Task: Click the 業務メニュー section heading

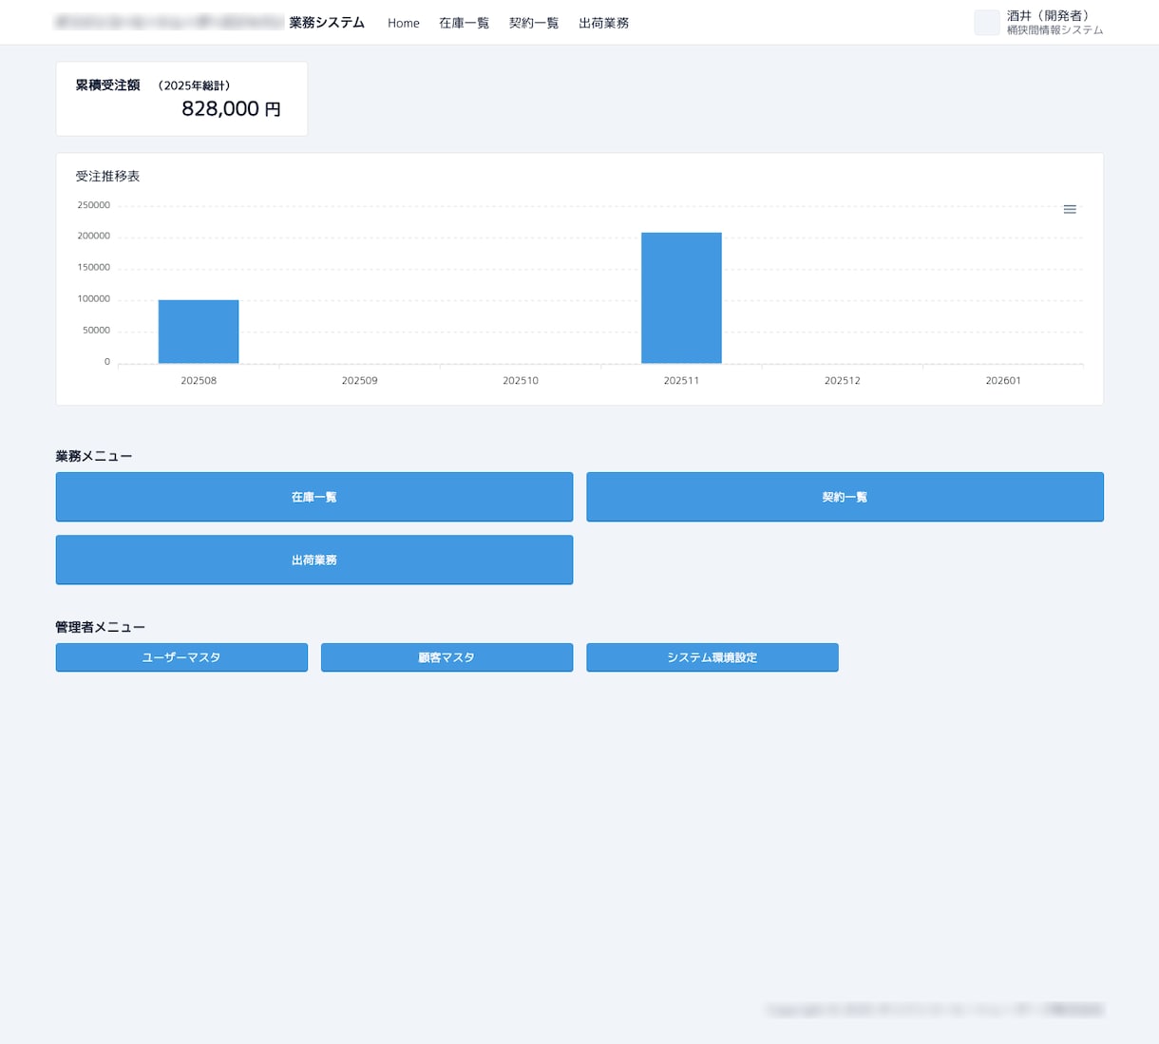Action: pos(94,456)
